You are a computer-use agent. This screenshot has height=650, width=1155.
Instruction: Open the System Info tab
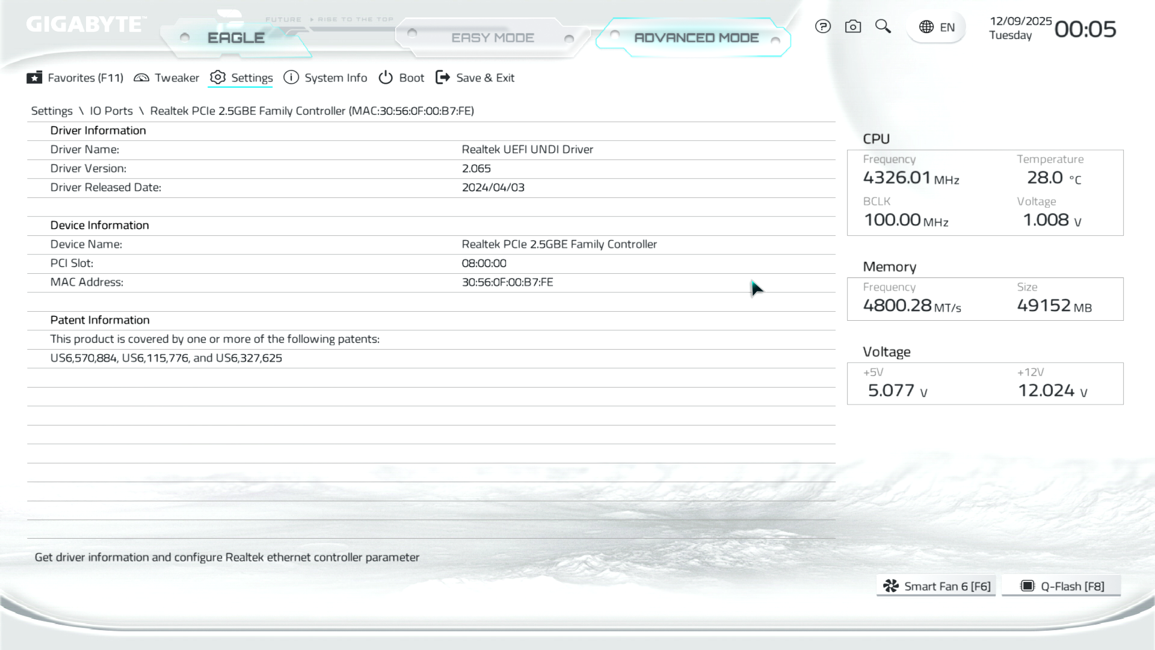click(335, 78)
